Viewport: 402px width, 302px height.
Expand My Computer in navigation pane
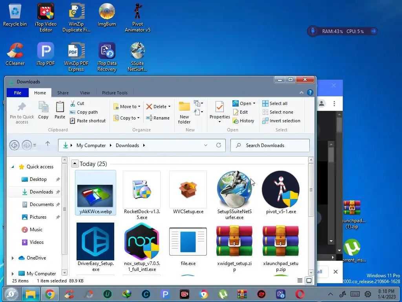tap(13, 274)
